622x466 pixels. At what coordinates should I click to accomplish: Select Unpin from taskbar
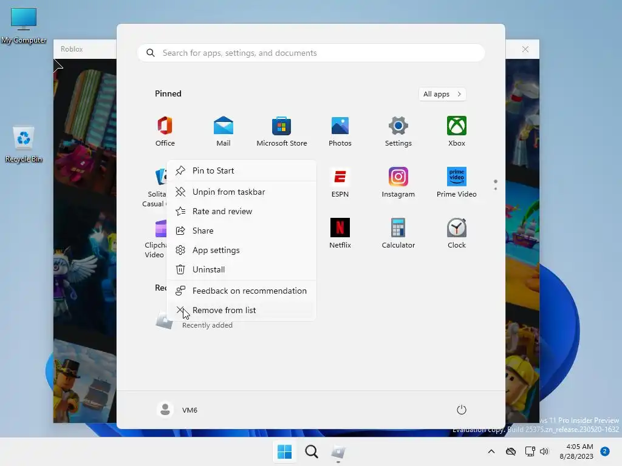242,192
